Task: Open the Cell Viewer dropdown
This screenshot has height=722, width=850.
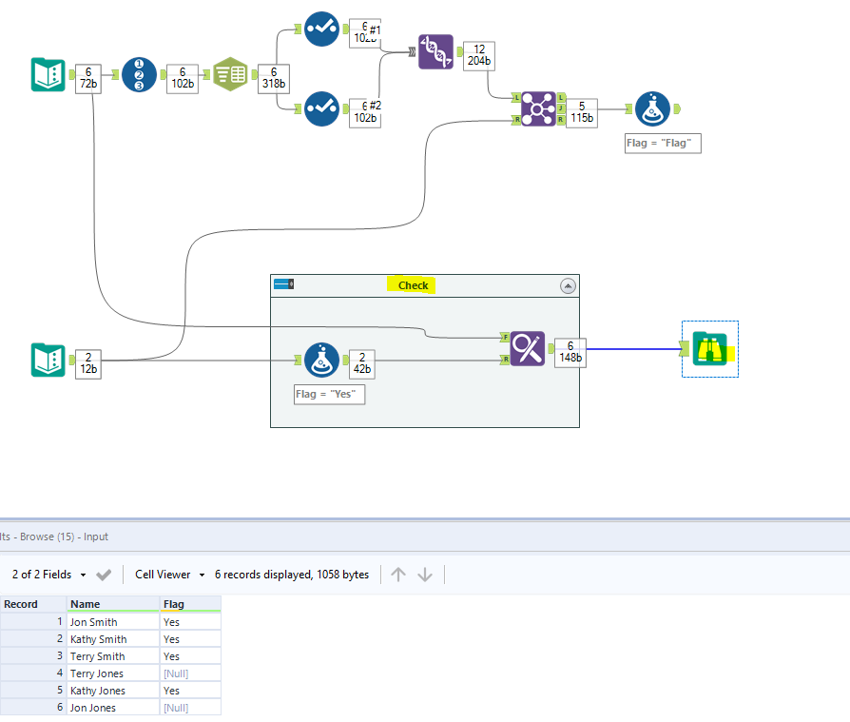Action: (169, 575)
